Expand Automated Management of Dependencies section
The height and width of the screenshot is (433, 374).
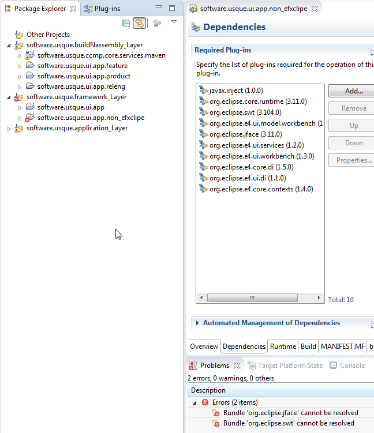pos(197,323)
